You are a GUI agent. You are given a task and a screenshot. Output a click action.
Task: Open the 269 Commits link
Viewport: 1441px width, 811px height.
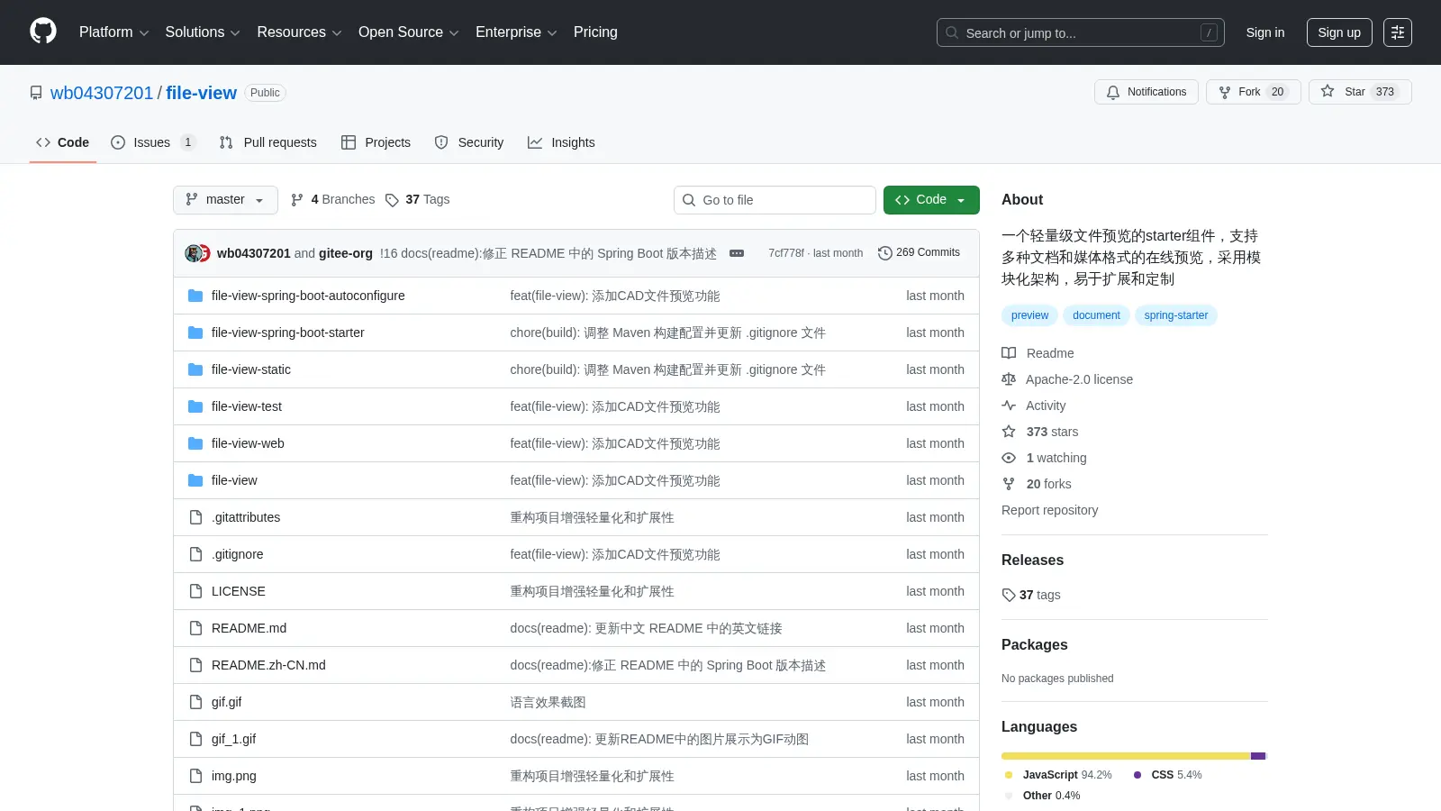920,253
